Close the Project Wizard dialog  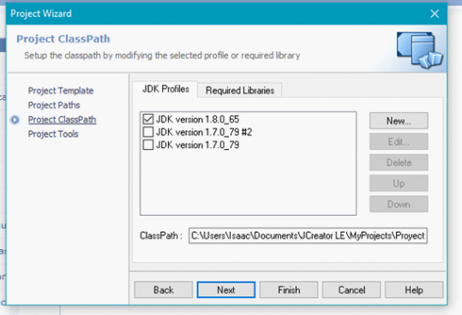[435, 14]
